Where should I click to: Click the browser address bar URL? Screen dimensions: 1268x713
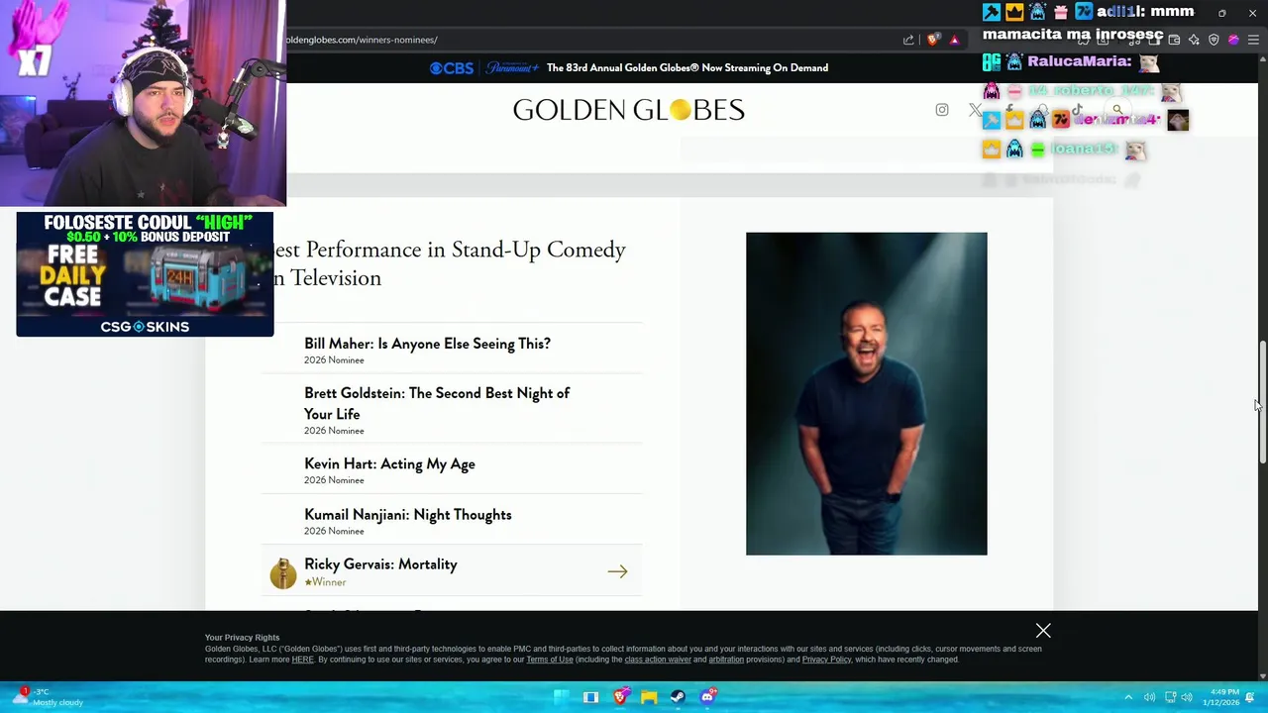point(362,40)
